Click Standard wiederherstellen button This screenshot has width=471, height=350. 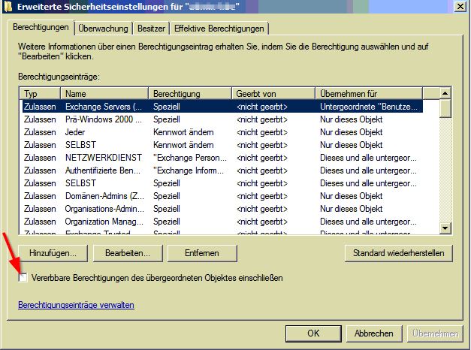(x=398, y=253)
